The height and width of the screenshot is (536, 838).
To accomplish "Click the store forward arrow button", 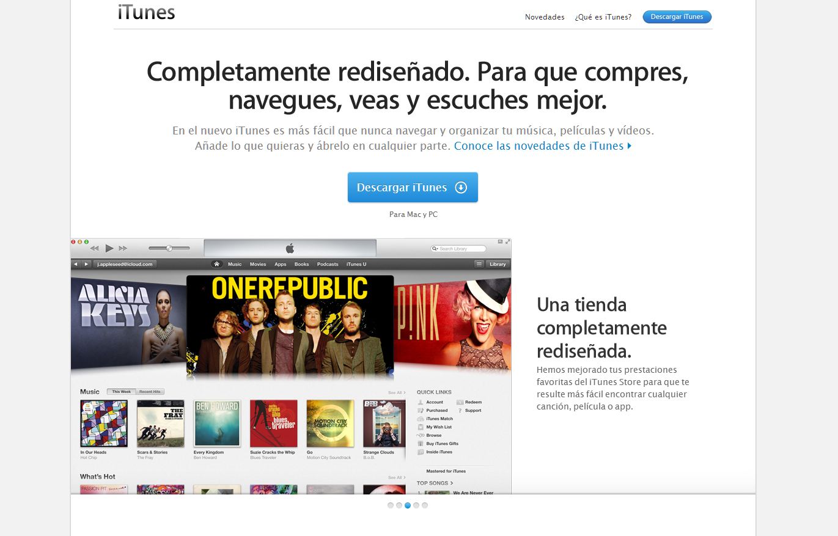I will click(86, 264).
